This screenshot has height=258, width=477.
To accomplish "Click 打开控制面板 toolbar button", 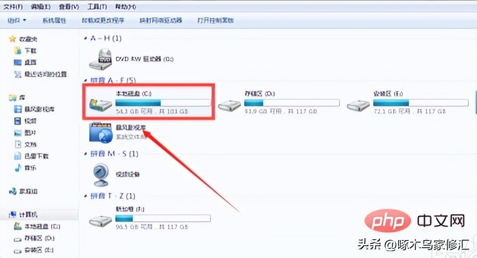I will 215,20.
